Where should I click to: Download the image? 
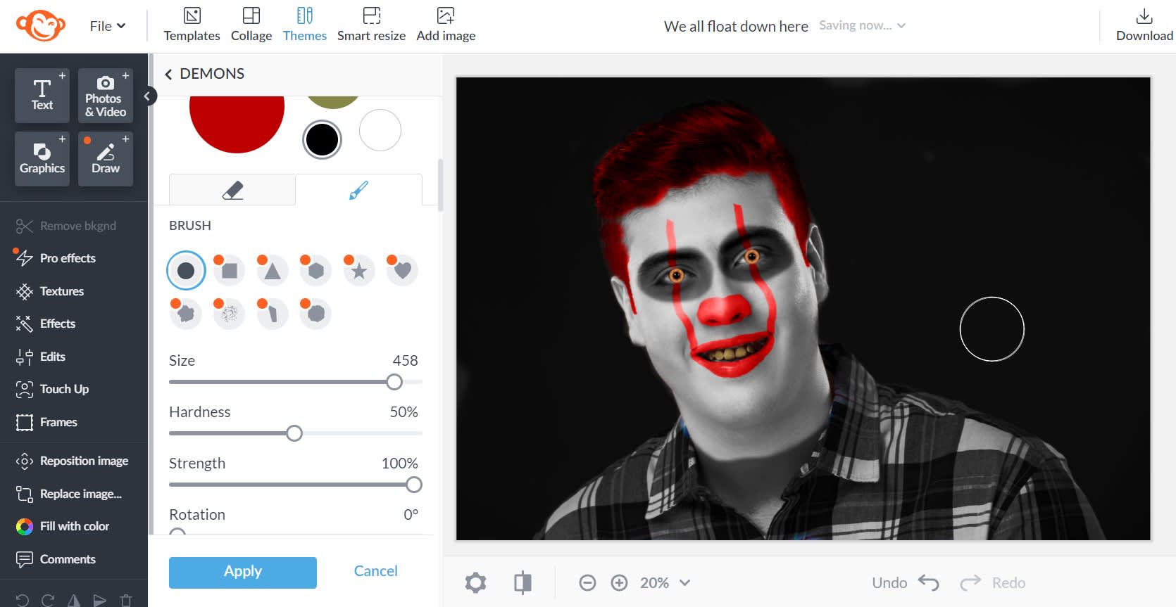click(x=1144, y=25)
